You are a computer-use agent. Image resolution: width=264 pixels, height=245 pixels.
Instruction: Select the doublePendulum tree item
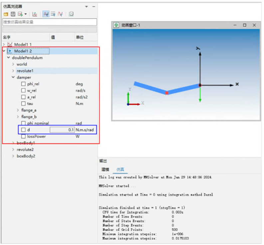pos(27,58)
